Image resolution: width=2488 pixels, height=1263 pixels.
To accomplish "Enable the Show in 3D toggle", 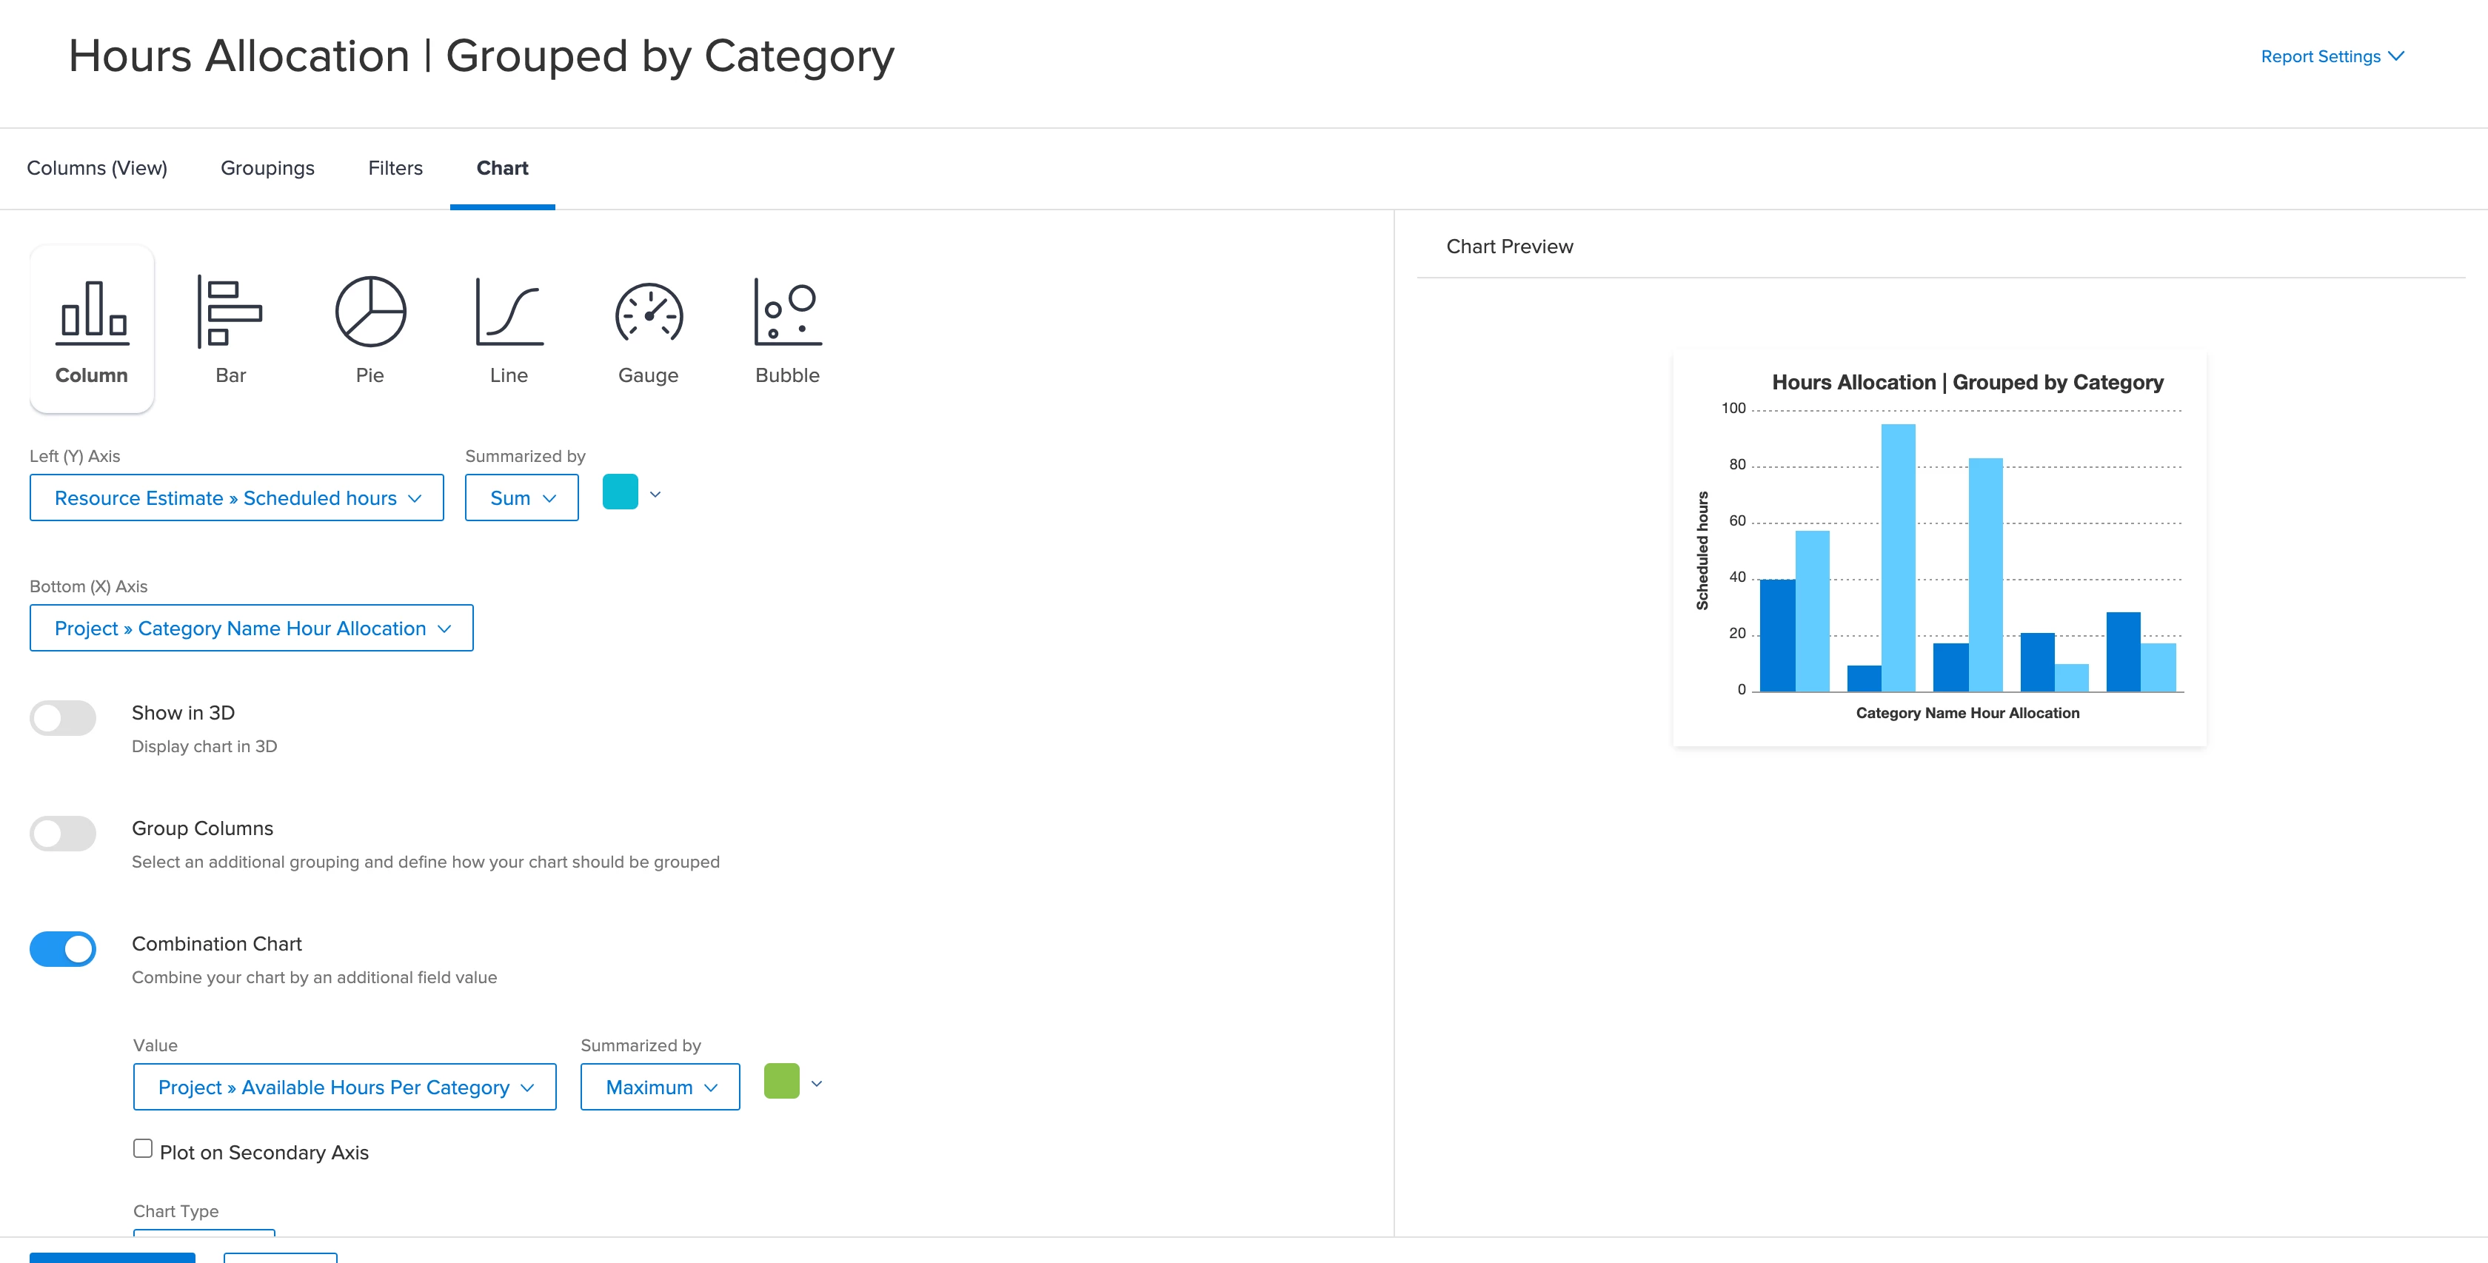I will pos(63,717).
